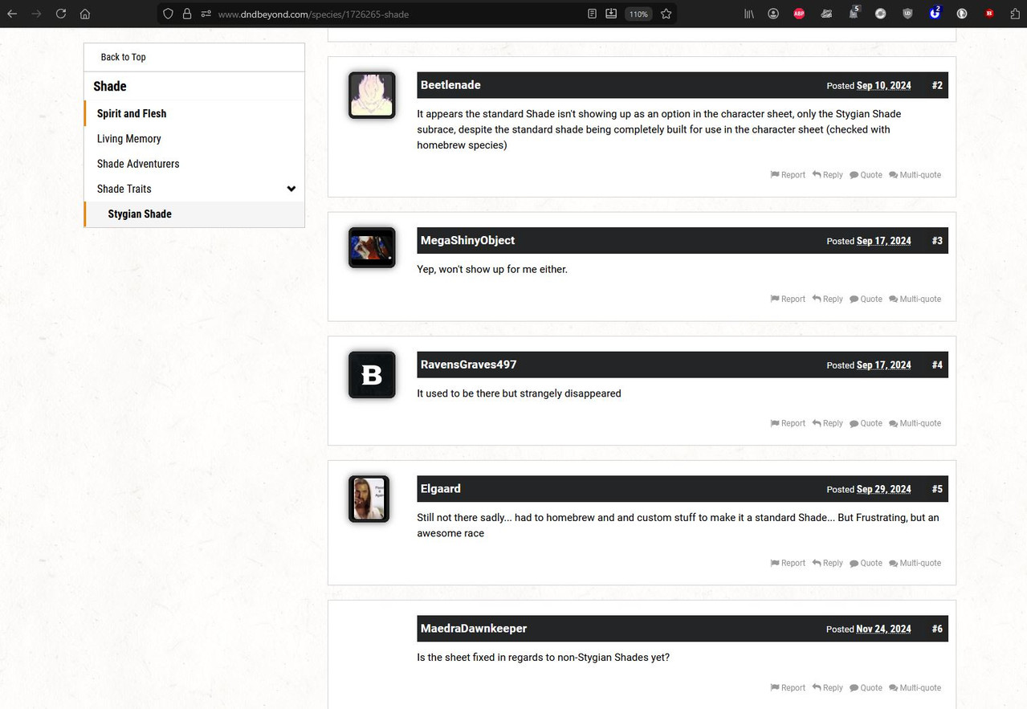Screen dimensions: 1027x709
Task: Report MaedraDawnkeeper's comment
Action: coord(788,687)
